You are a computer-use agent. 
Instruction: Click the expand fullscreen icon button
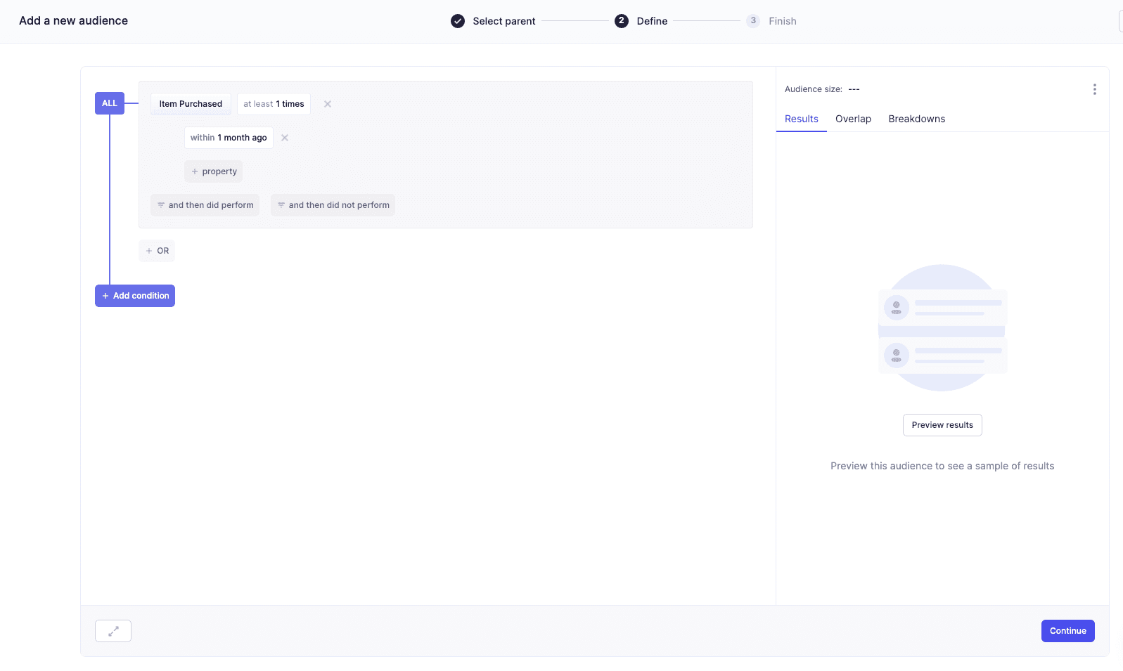click(x=113, y=631)
